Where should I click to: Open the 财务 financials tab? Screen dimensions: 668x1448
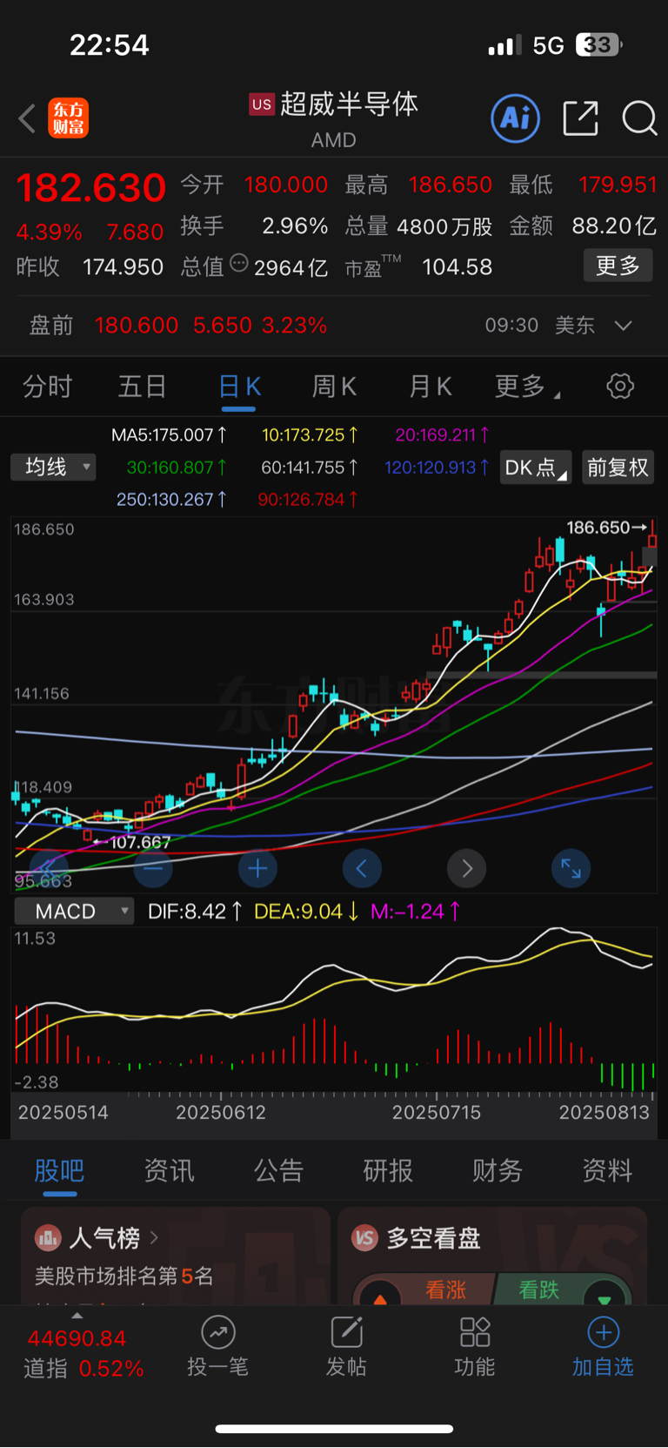(x=498, y=1170)
